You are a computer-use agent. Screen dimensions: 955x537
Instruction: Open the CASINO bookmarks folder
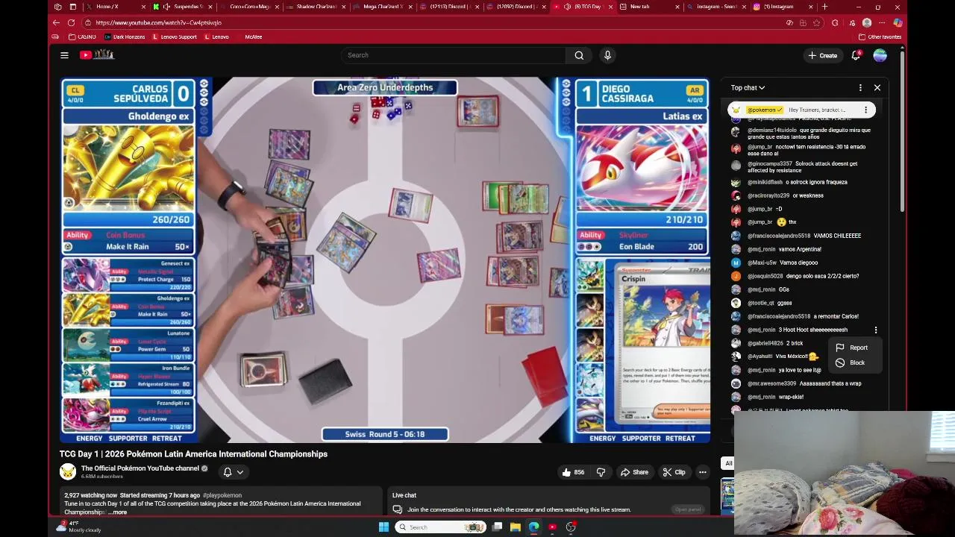tap(82, 37)
